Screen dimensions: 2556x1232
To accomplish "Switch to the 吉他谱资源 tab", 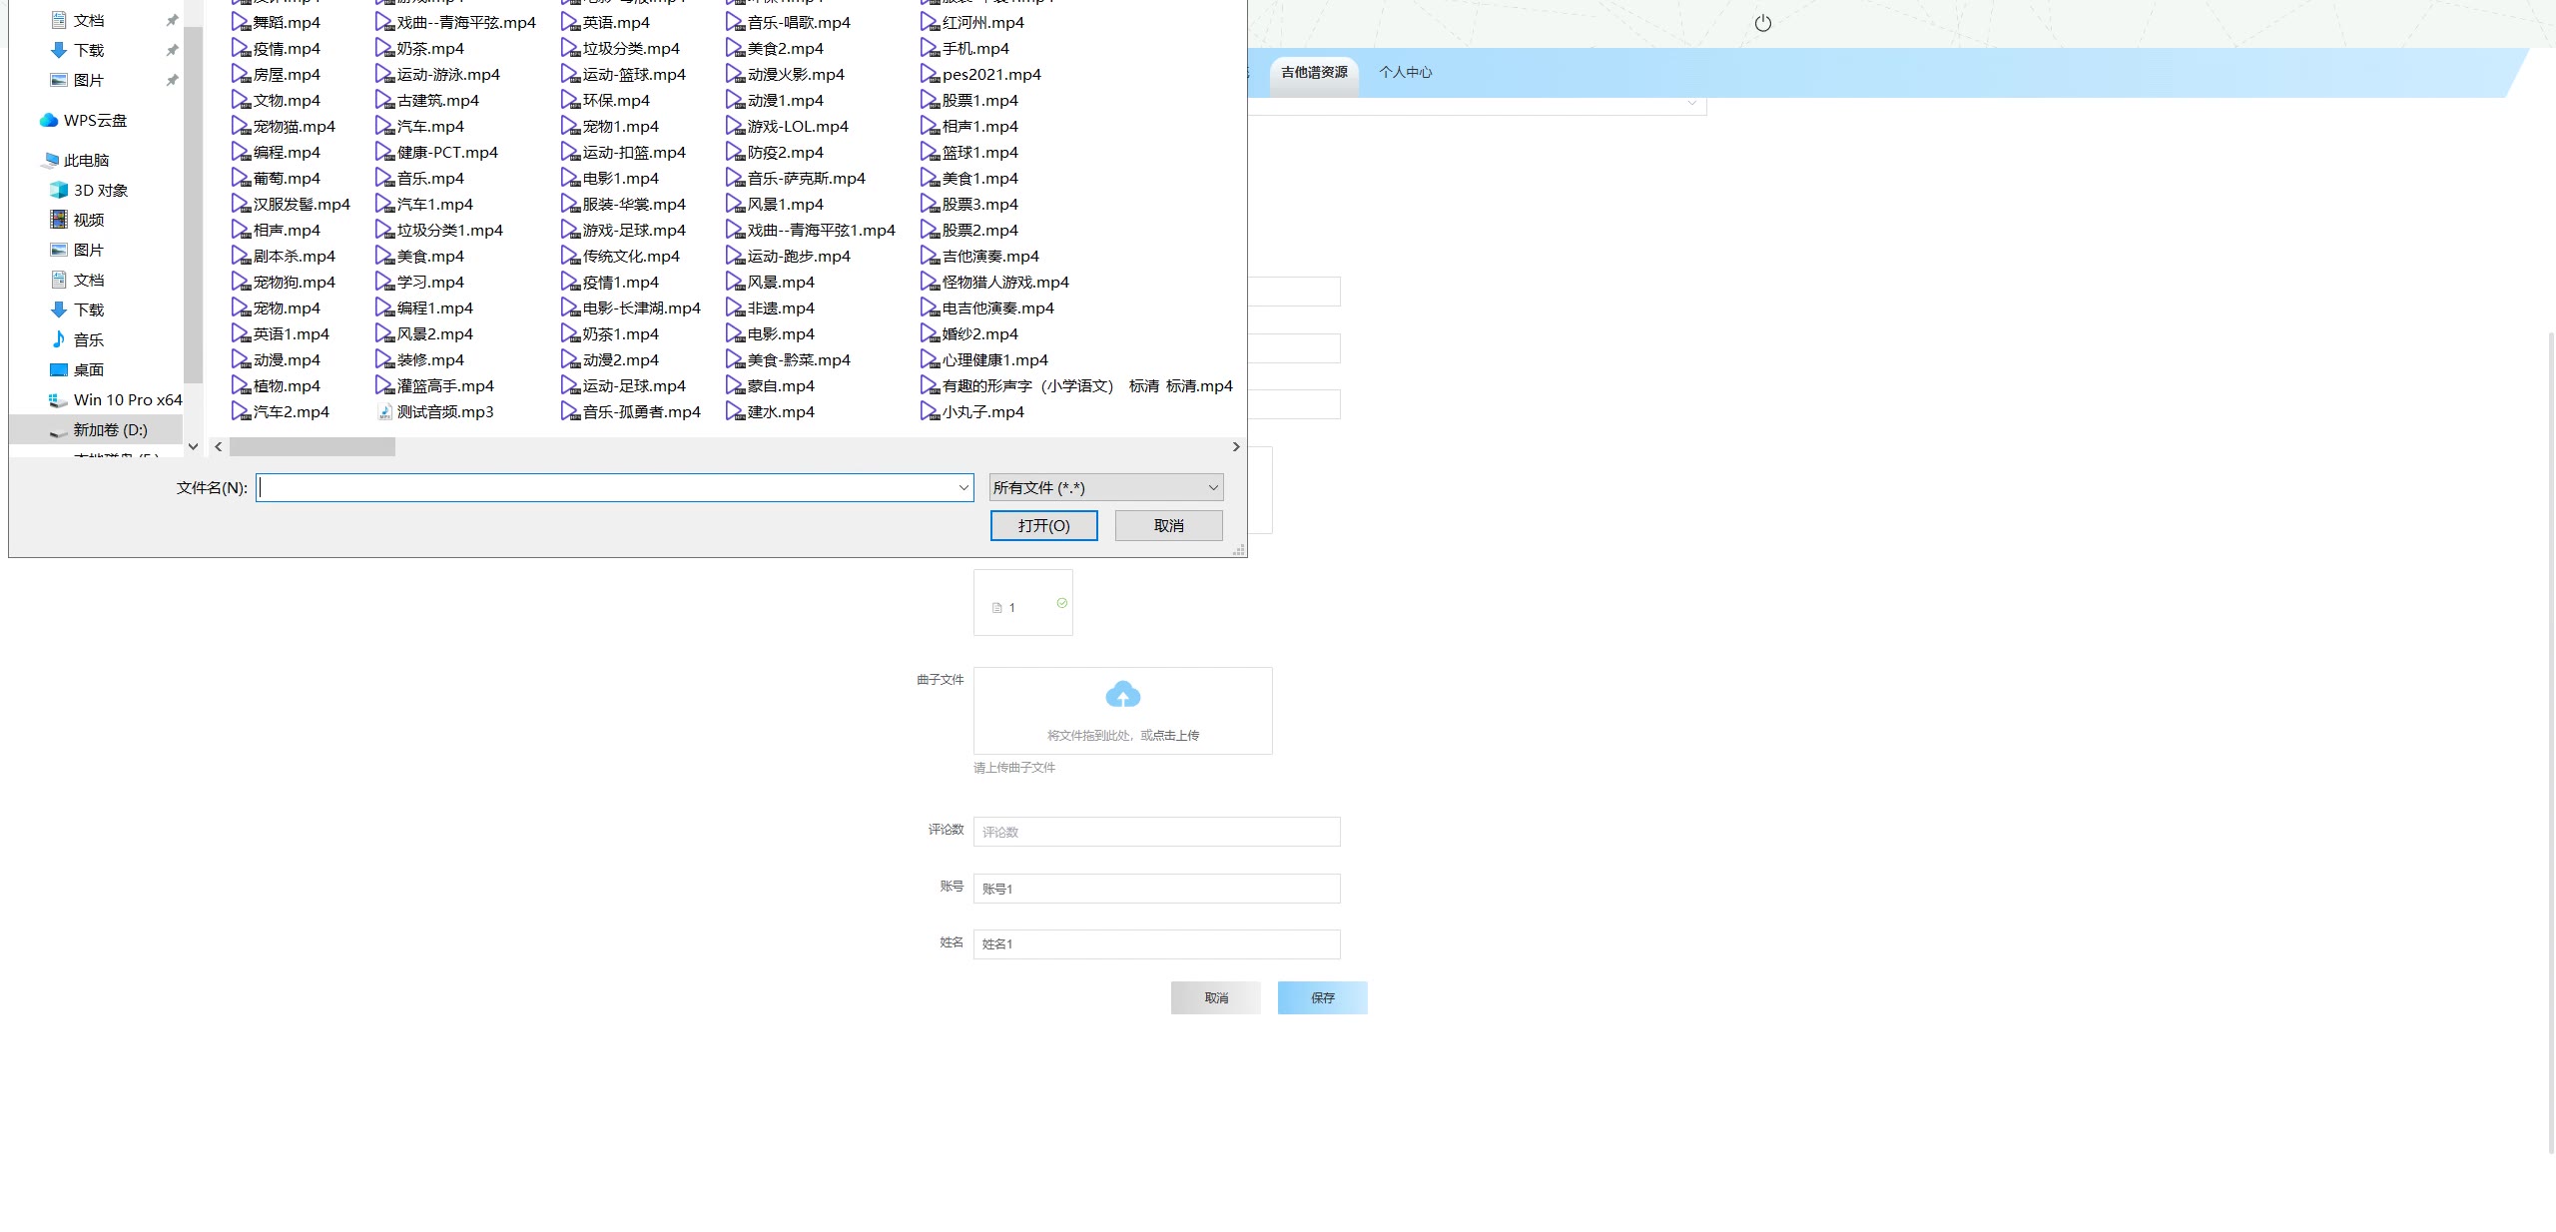I will click(1314, 72).
